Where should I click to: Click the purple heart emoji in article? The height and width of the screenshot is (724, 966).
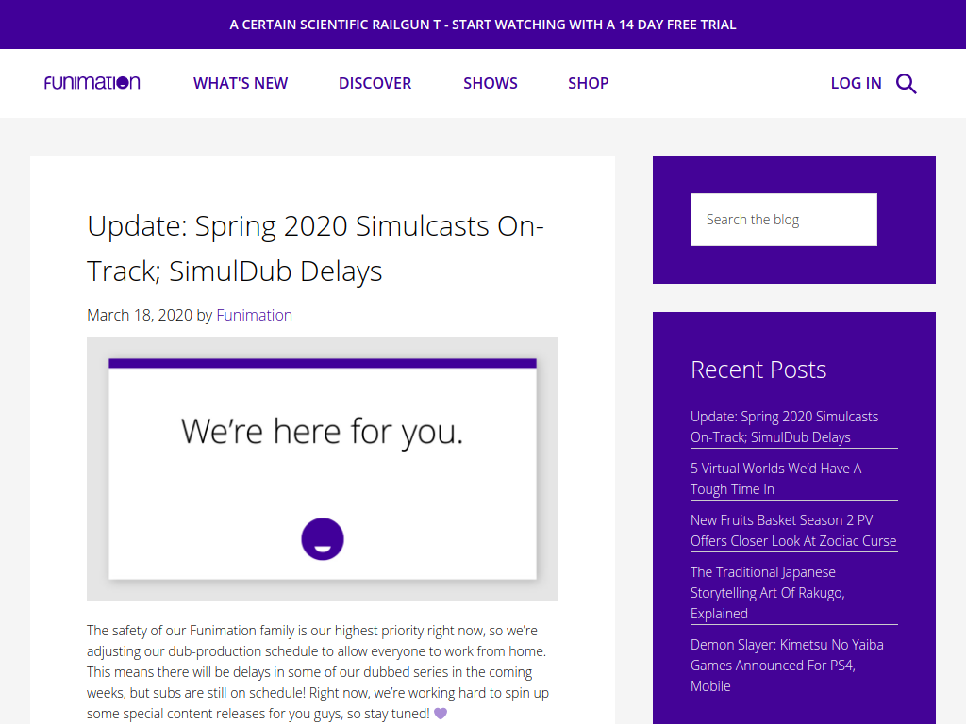point(441,714)
